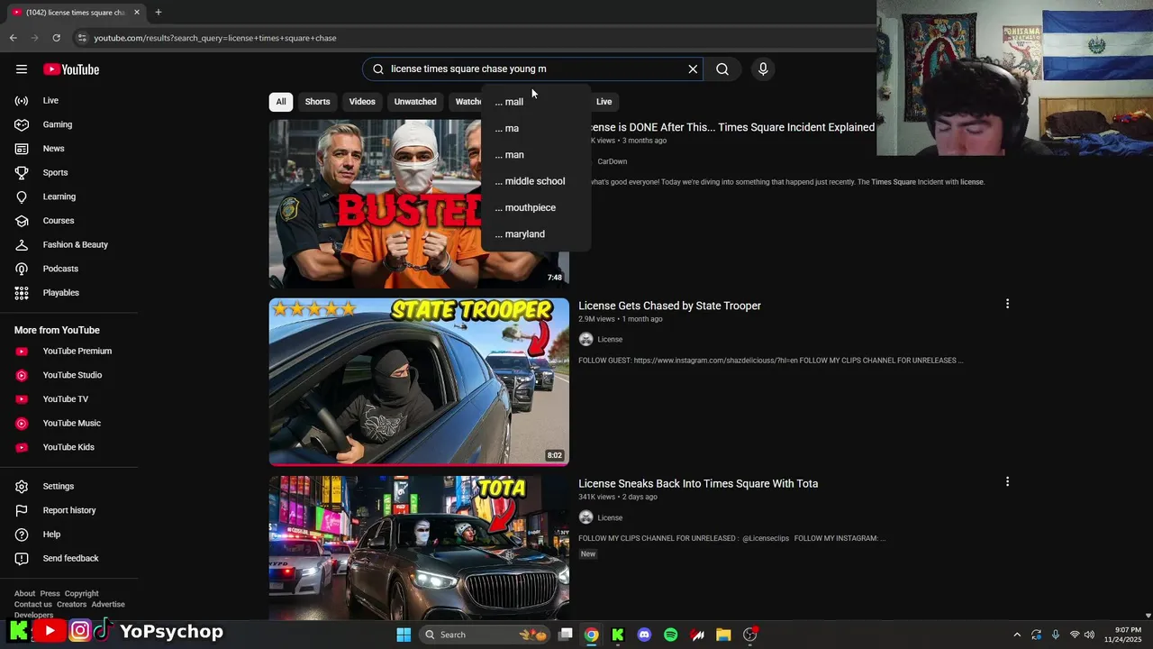Clear the search query with the X
The width and height of the screenshot is (1153, 649).
(693, 69)
